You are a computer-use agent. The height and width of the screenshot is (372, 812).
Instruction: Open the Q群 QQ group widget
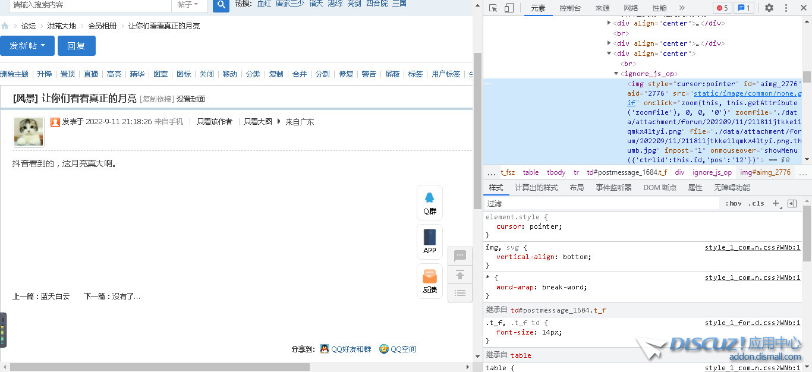pos(430,203)
